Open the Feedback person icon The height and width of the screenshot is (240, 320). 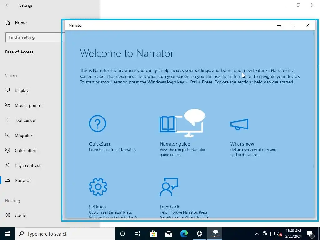tap(169, 187)
